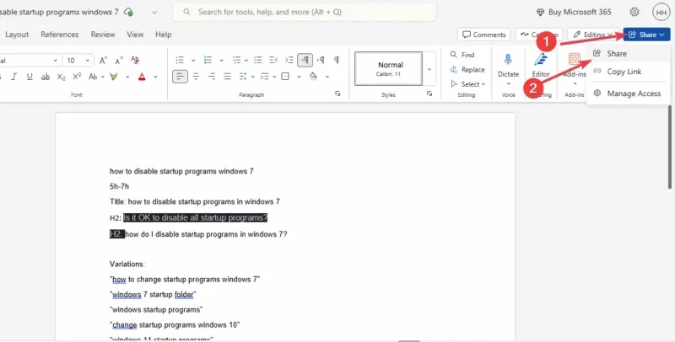This screenshot has width=675, height=342.
Task: Decrease paragraph indent
Action: (273, 60)
